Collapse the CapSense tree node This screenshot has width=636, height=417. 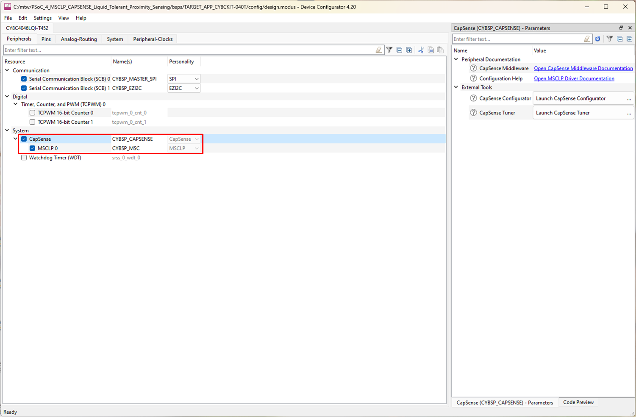16,139
